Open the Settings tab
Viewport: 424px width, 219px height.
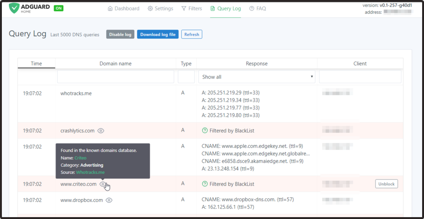click(x=160, y=8)
